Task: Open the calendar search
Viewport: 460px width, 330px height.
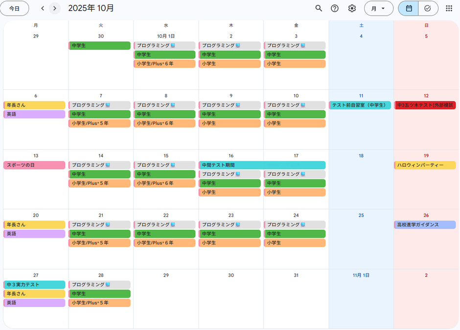Action: point(319,8)
